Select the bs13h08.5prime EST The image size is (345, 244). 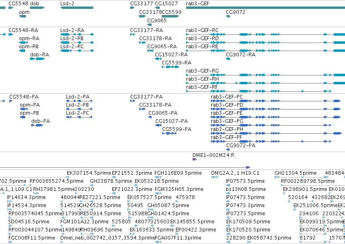[x=246, y=189]
